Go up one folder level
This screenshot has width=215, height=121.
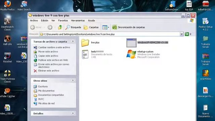[60, 27]
